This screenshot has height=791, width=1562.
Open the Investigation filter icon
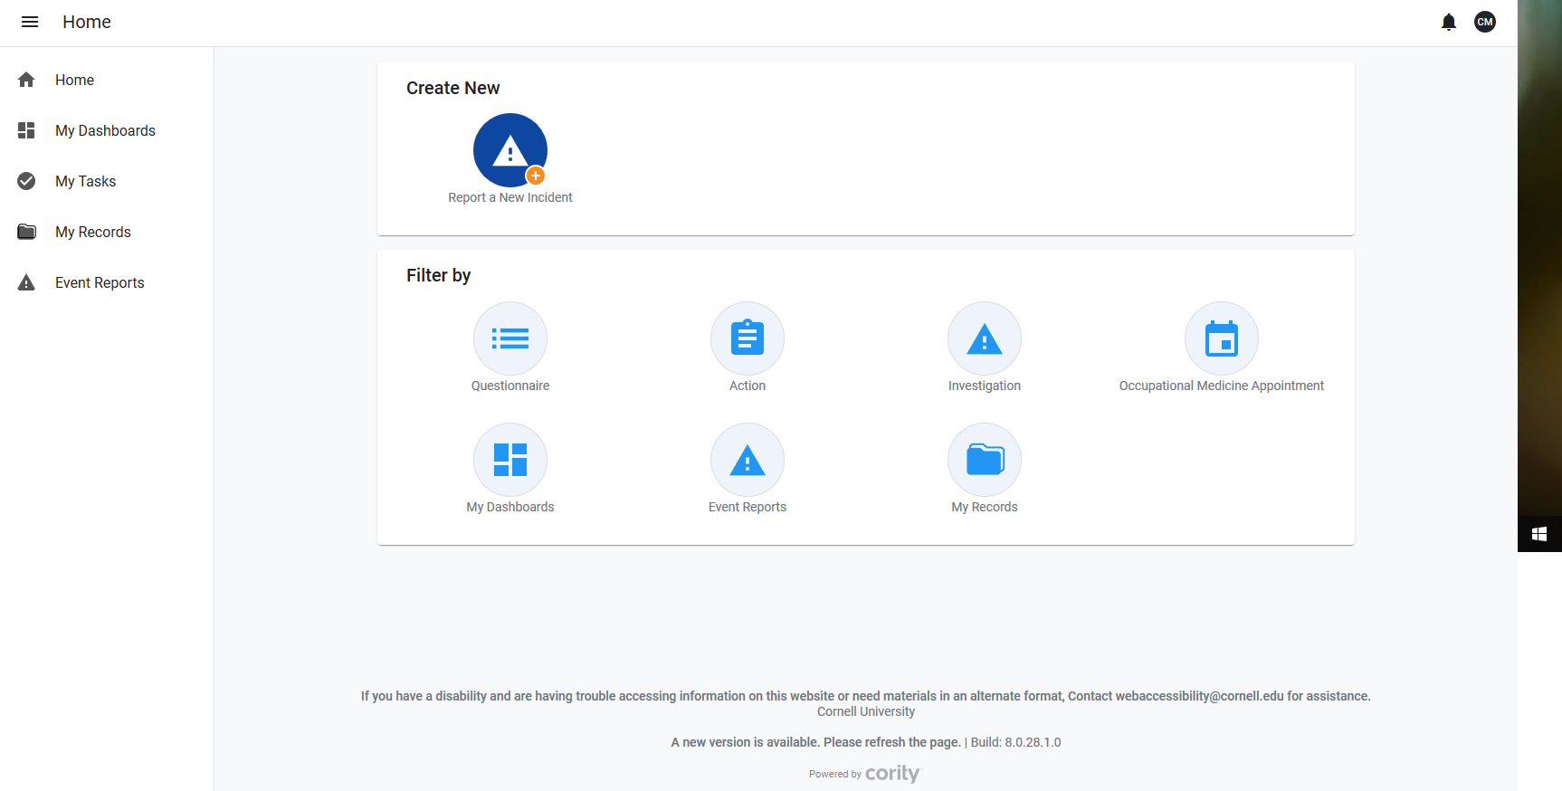pos(984,338)
